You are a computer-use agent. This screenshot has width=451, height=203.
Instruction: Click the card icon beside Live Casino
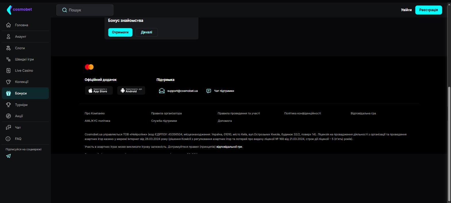9,71
